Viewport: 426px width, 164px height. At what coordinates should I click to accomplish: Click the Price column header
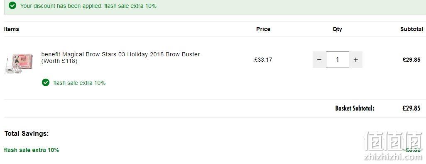(x=263, y=29)
